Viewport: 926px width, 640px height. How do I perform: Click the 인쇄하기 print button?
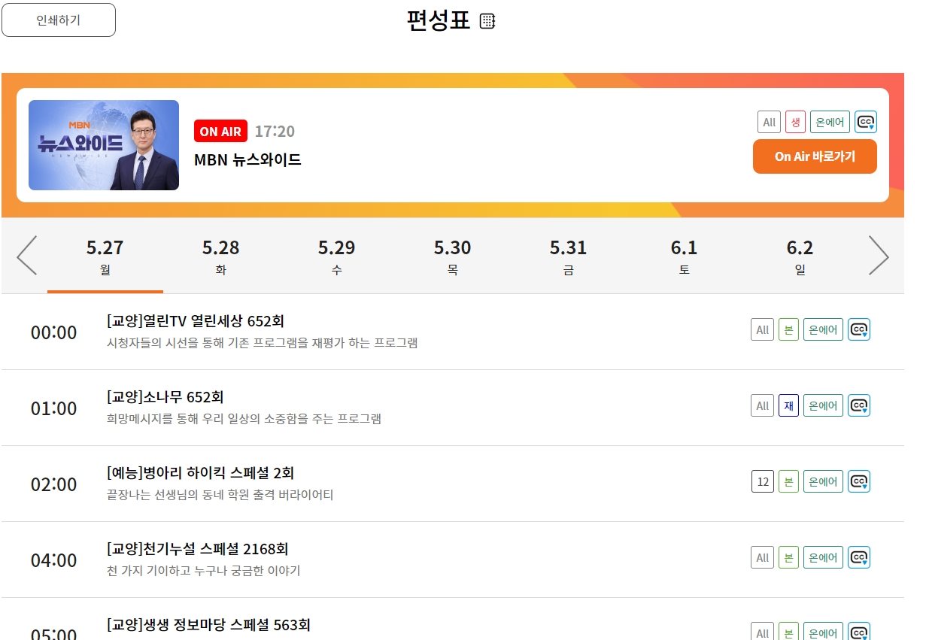click(x=59, y=20)
